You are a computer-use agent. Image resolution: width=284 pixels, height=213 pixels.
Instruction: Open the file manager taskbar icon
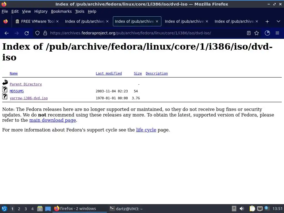40,209
